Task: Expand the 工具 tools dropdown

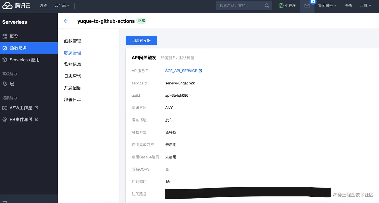Action: tap(366, 6)
